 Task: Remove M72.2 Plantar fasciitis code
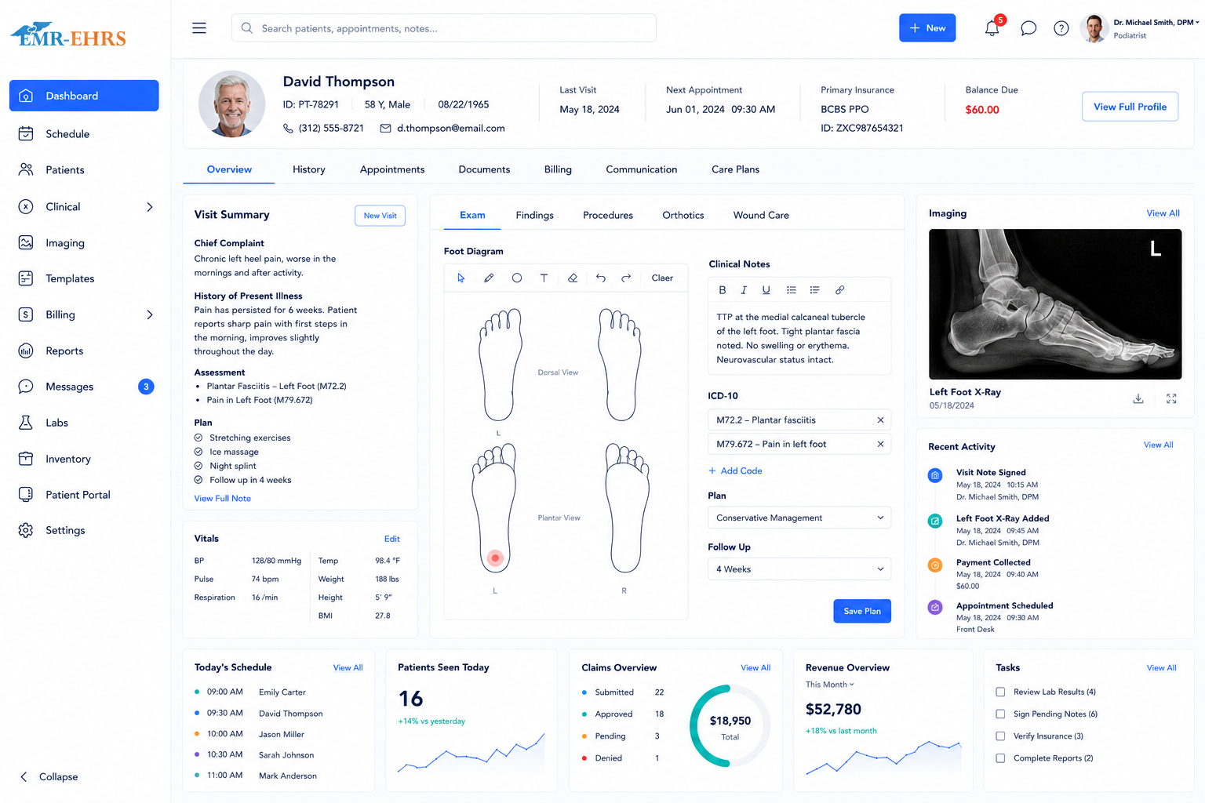880,420
